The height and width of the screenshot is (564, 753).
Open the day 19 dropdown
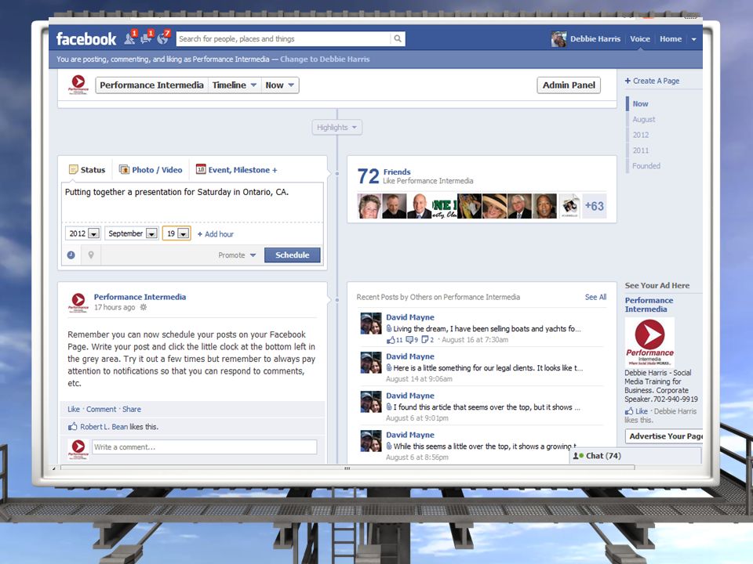pos(176,233)
